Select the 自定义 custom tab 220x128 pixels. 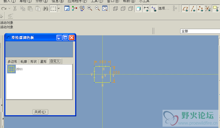tap(55, 61)
